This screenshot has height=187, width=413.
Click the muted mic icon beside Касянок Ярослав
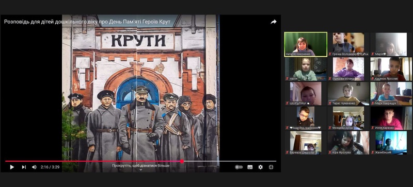[x=373, y=79]
